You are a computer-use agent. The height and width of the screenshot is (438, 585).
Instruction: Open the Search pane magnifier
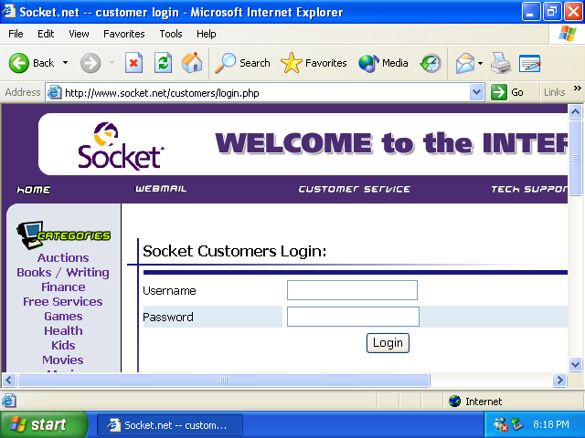click(242, 63)
